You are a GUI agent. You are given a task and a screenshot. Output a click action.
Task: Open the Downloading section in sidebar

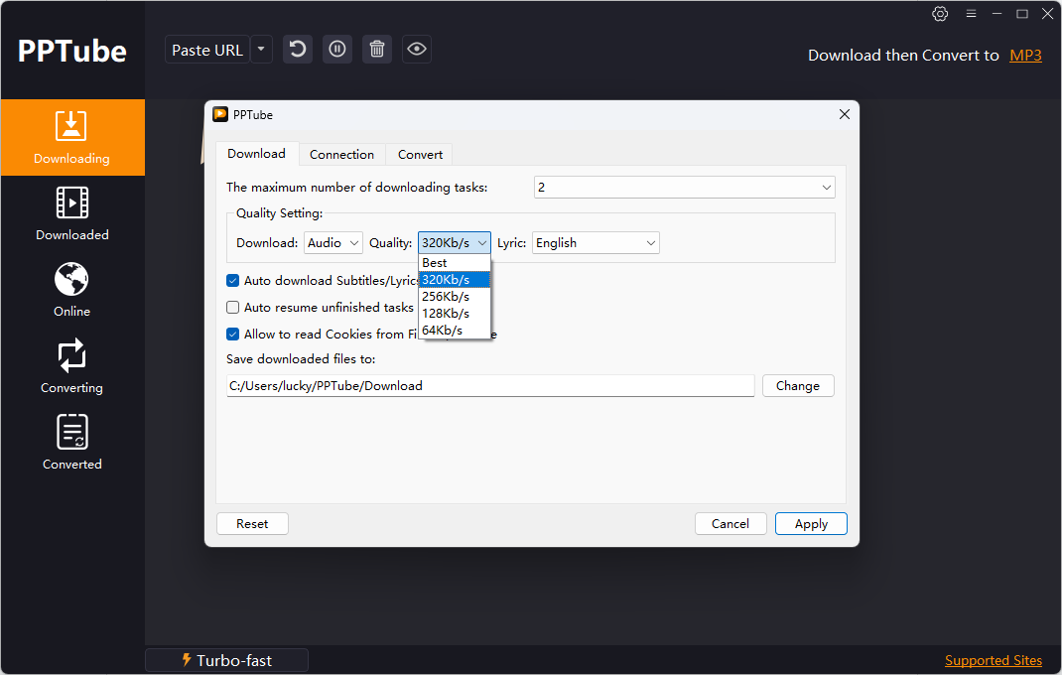72,138
